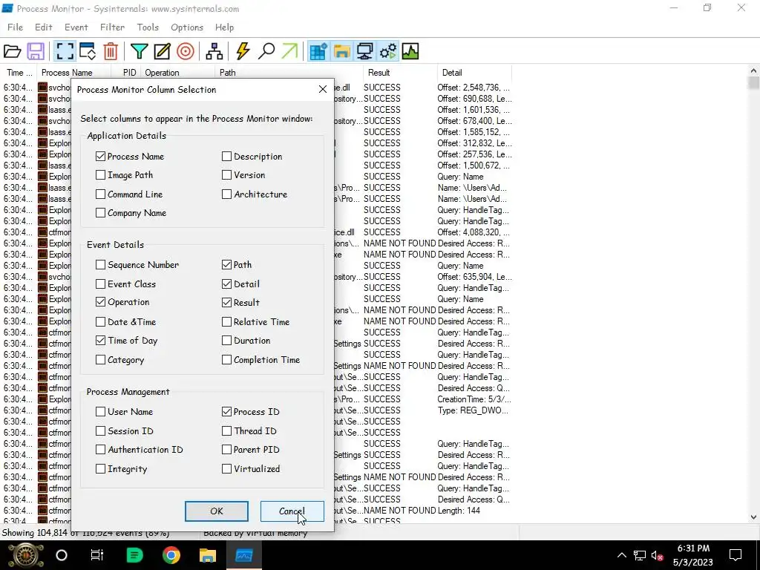Image resolution: width=760 pixels, height=570 pixels.
Task: Uncheck the Process Name checkbox
Action: coord(100,156)
